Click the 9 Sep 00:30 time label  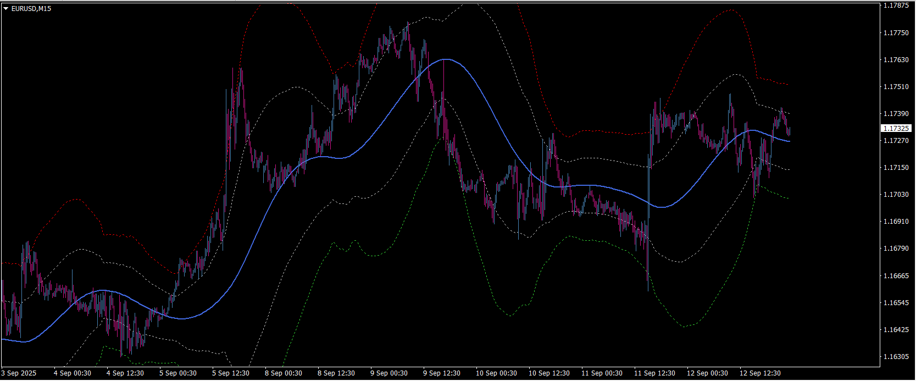pos(389,373)
